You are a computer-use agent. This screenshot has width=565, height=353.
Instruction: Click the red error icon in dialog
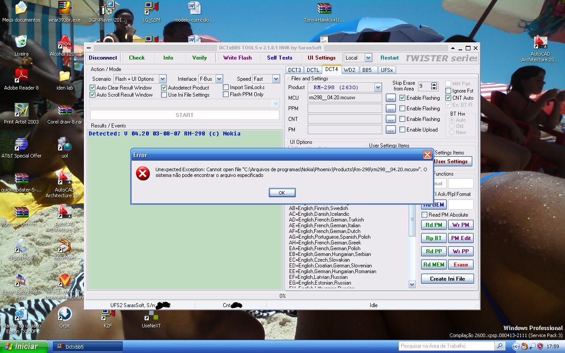click(143, 173)
